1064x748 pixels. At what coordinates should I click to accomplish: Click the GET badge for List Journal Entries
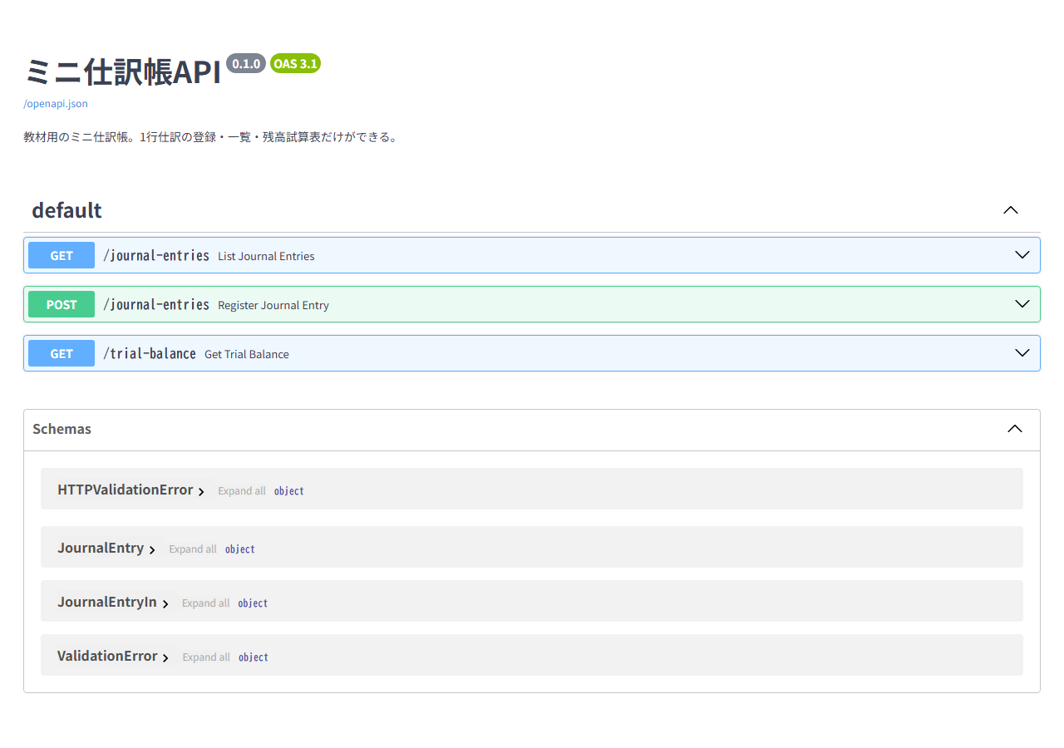[62, 255]
